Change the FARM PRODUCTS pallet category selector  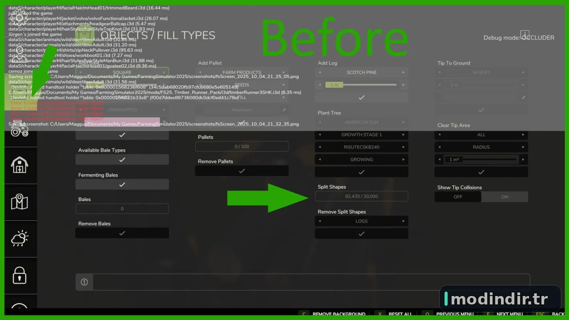click(x=242, y=72)
